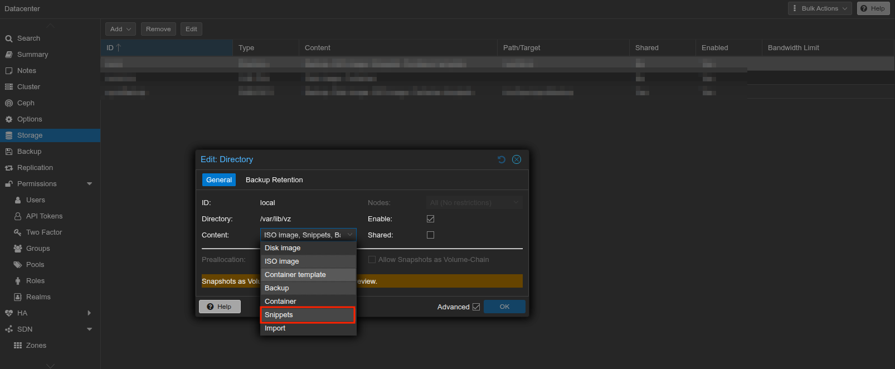The width and height of the screenshot is (895, 369).
Task: Select Container template option
Action: click(308, 275)
